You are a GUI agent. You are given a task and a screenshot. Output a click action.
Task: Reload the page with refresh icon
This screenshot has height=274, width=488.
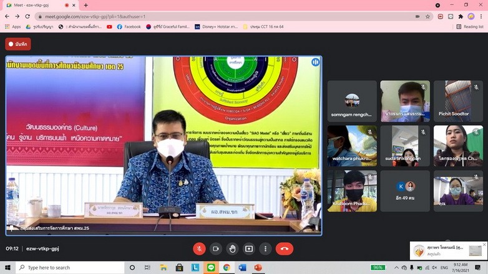point(28,17)
